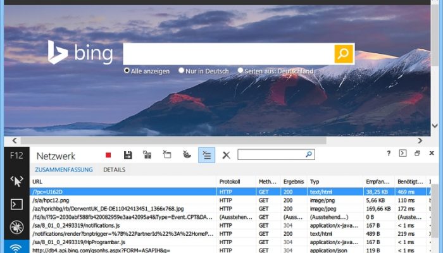Viewport: 443px width, 253px height.
Task: Unpin the developer tools window
Action: click(x=417, y=153)
